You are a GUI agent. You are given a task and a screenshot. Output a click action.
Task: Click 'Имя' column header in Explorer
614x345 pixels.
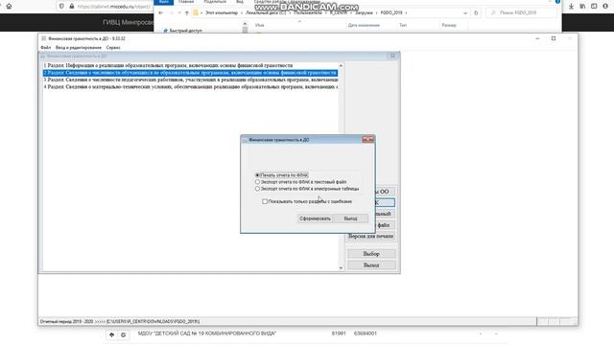[x=260, y=25]
